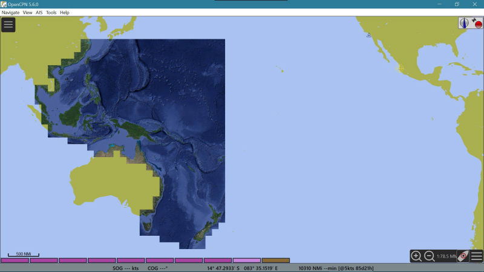Viewport: 484px width, 272px height.
Task: Open the Help menu
Action: [65, 13]
